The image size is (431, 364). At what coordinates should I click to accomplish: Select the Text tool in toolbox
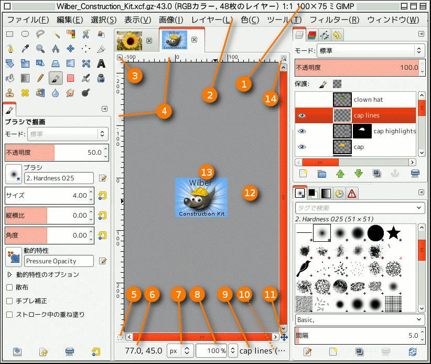click(x=101, y=63)
